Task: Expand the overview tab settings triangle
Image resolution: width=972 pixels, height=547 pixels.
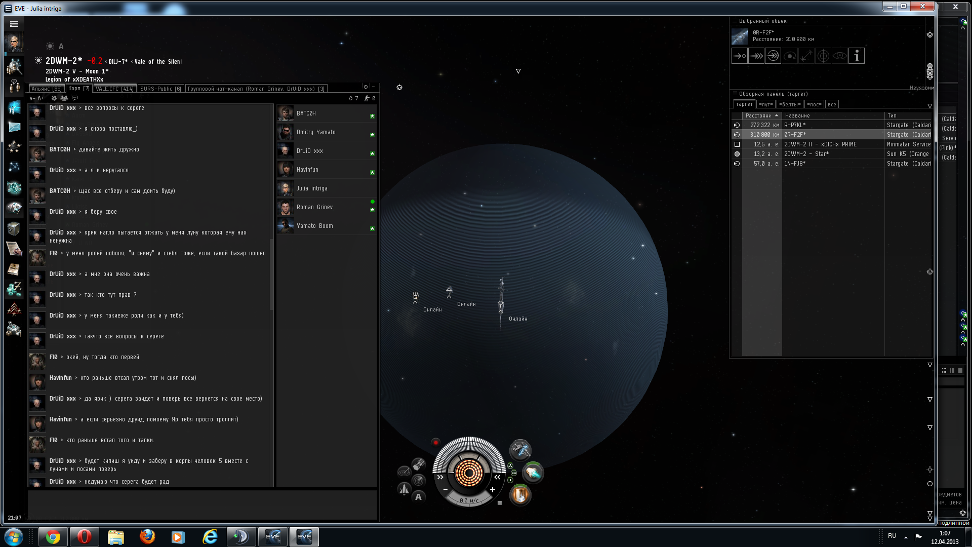Action: tap(930, 106)
